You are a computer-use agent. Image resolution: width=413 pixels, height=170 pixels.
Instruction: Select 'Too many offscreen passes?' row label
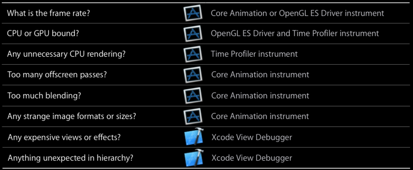[57, 75]
